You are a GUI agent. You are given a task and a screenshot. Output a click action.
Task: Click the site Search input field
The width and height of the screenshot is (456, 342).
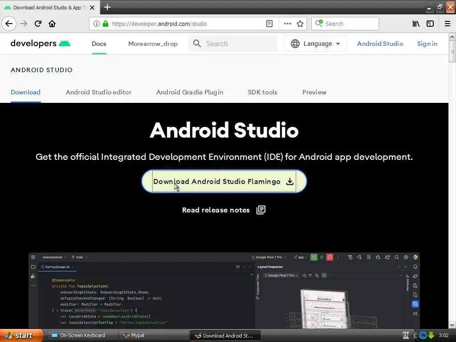point(232,44)
